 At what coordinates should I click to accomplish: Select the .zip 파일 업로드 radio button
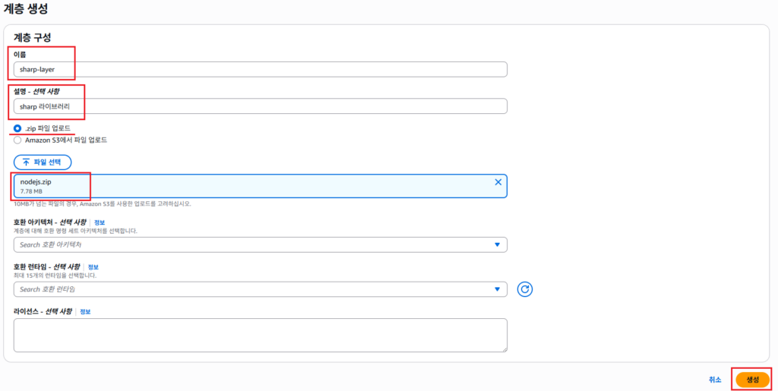click(x=17, y=128)
